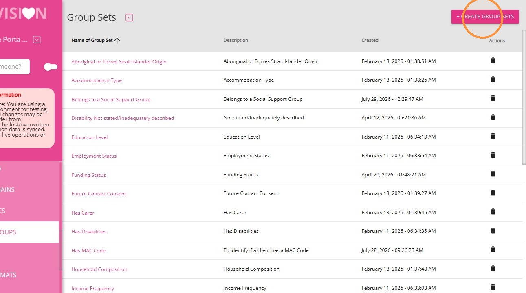Click the Actions column header
This screenshot has height=293, width=526.
coord(497,41)
